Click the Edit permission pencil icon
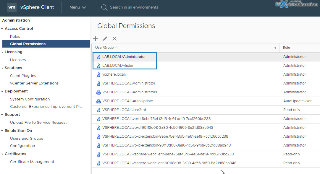Image resolution: width=320 pixels, height=174 pixels. (105, 39)
